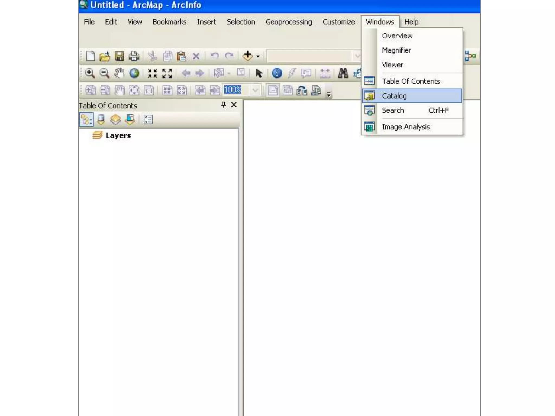
Task: Click the Identify info tool
Action: pos(277,73)
